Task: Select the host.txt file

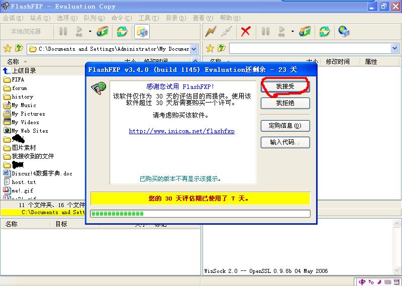Action: [20, 182]
